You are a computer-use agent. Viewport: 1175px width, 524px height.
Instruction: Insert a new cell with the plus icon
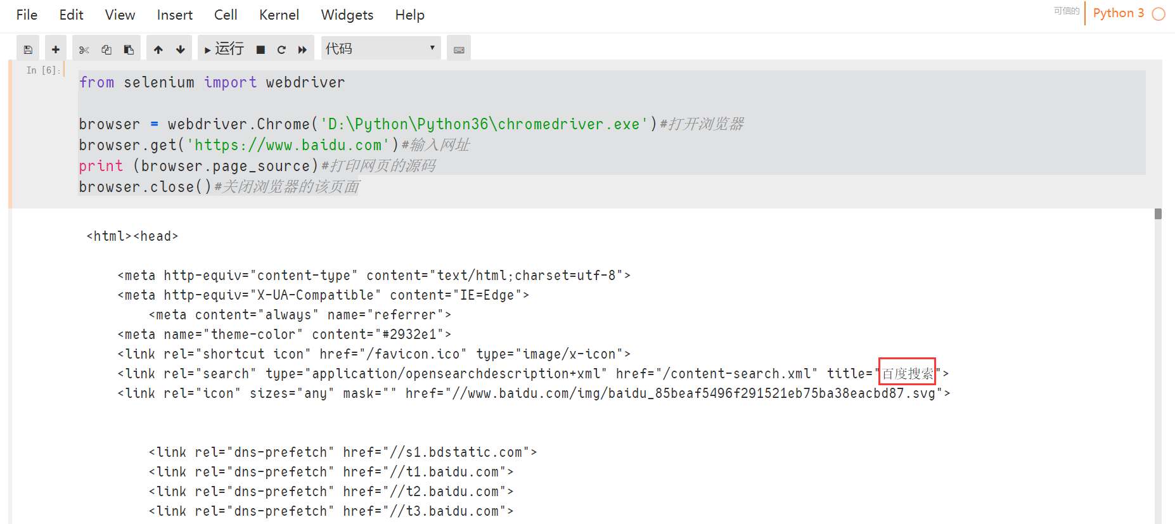tap(56, 49)
